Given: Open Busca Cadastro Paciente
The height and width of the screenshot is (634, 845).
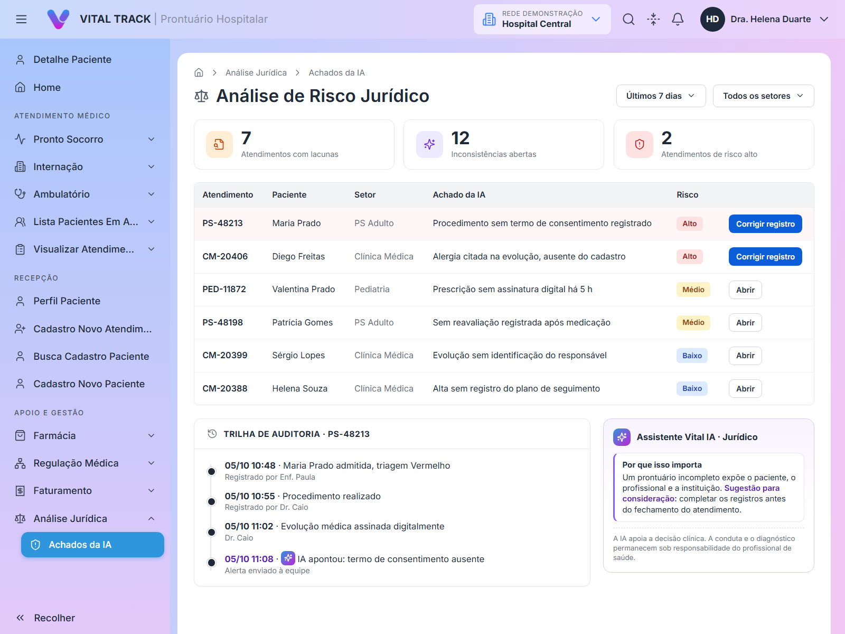Looking at the screenshot, I should (x=85, y=357).
